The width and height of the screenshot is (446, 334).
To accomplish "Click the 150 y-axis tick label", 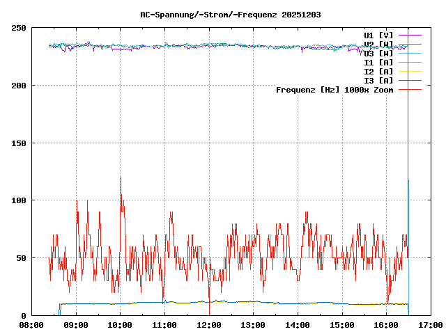I will (x=19, y=143).
